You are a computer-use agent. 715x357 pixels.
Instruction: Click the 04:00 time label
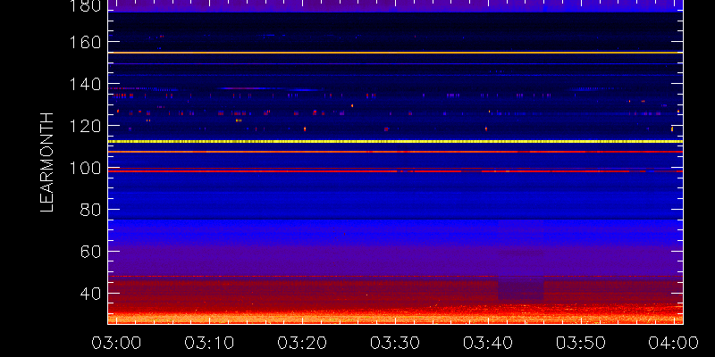click(674, 343)
